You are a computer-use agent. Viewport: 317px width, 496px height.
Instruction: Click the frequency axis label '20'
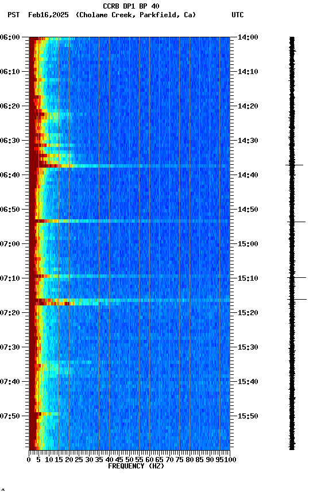(69, 460)
